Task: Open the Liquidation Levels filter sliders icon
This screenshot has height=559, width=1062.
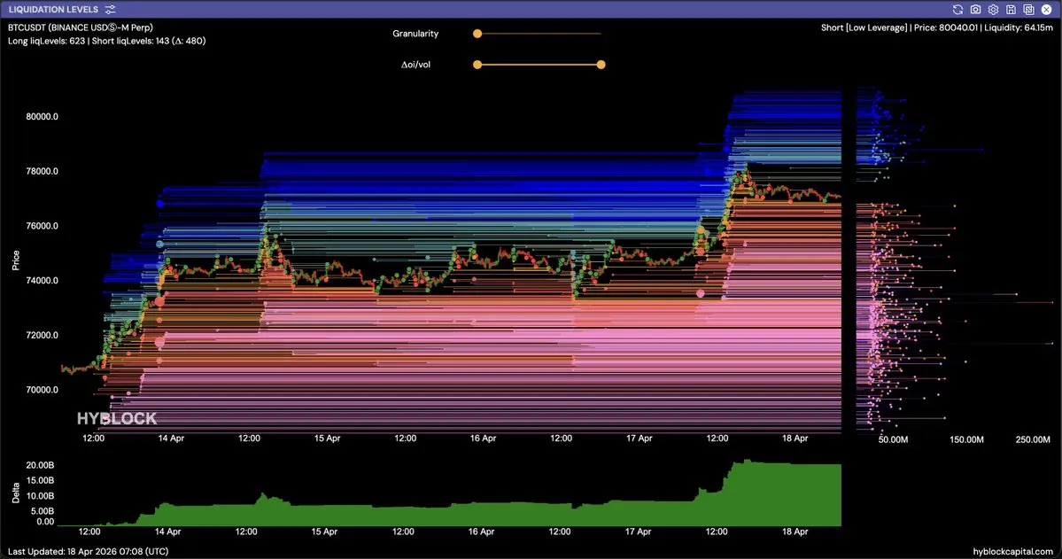Action: [x=111, y=10]
